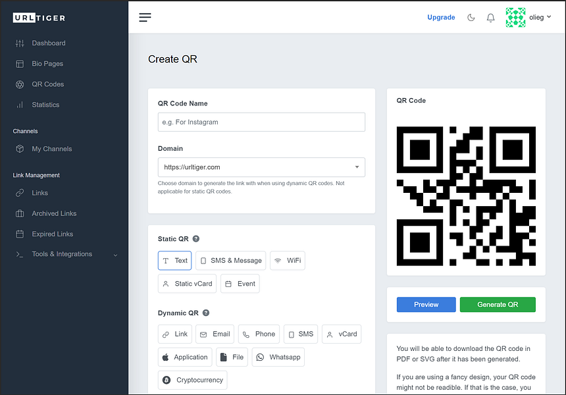Image resolution: width=566 pixels, height=395 pixels.
Task: Click the QR Code Name input field
Action: point(261,122)
